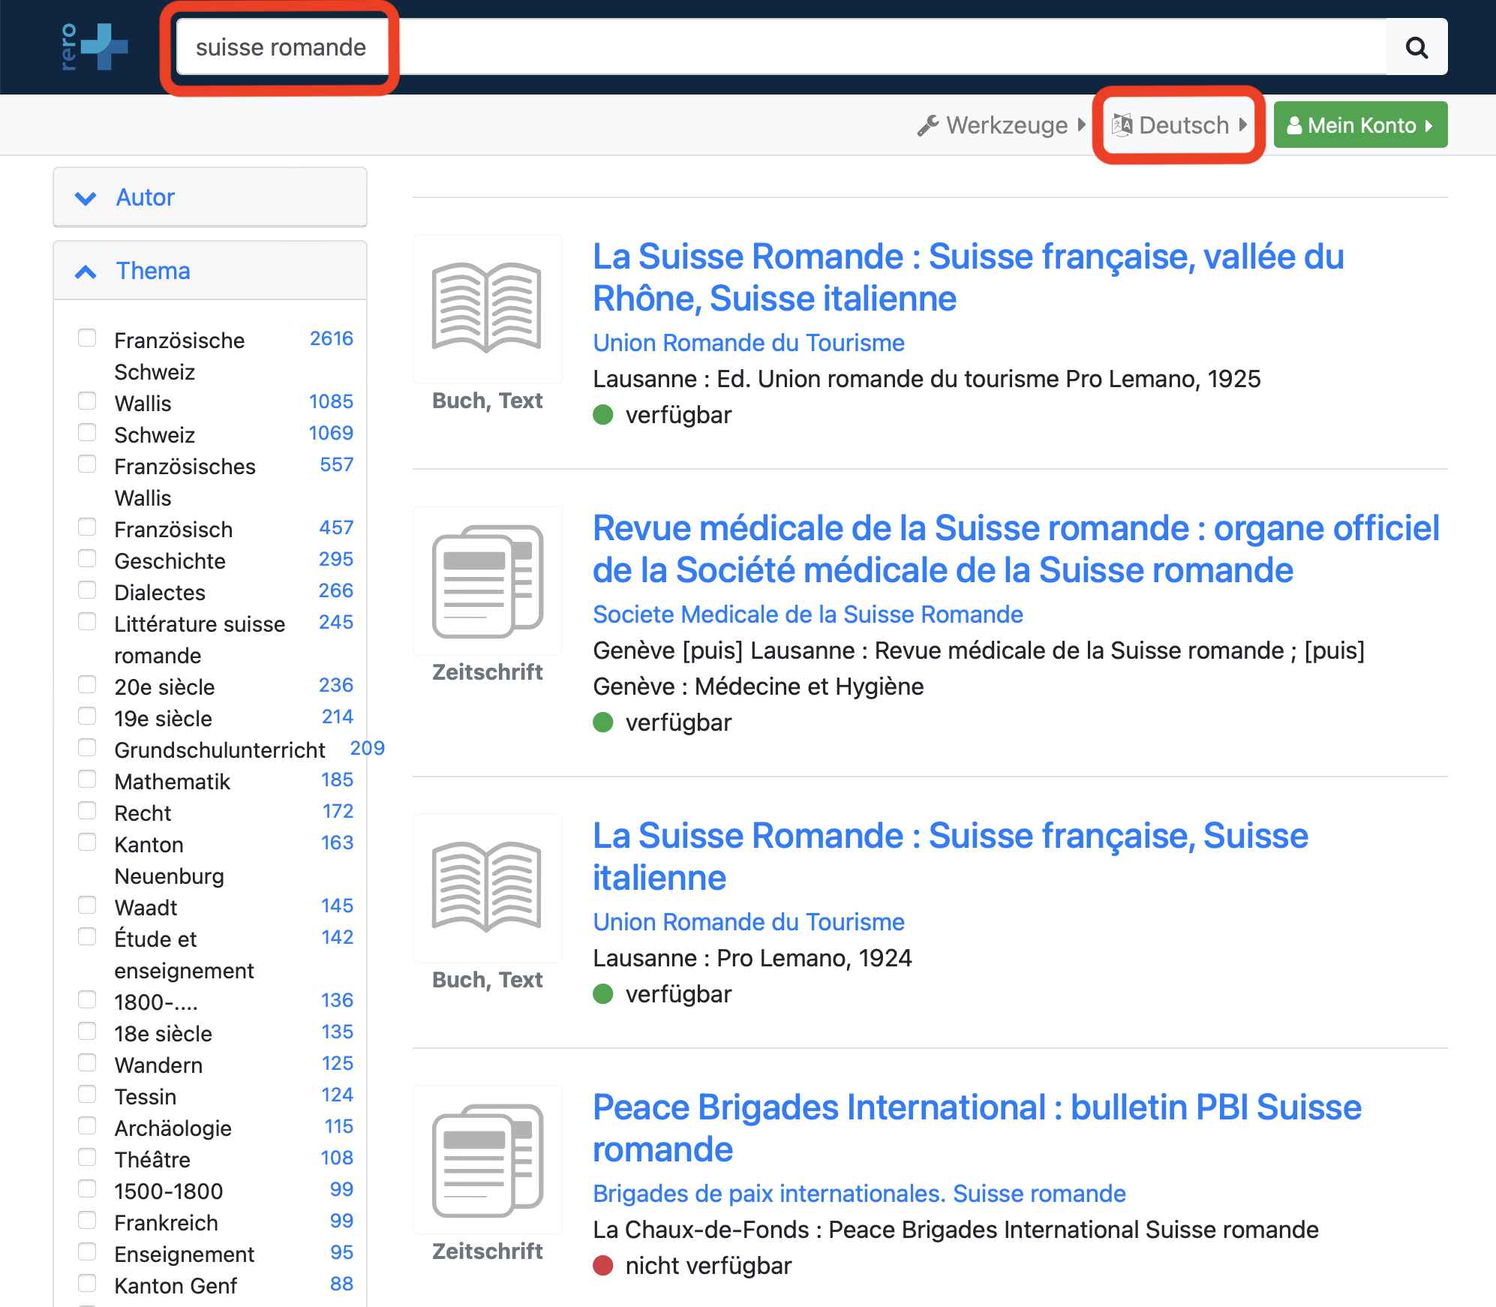Click the wrench icon beside Werkzeuge
1496x1307 pixels.
click(x=928, y=125)
